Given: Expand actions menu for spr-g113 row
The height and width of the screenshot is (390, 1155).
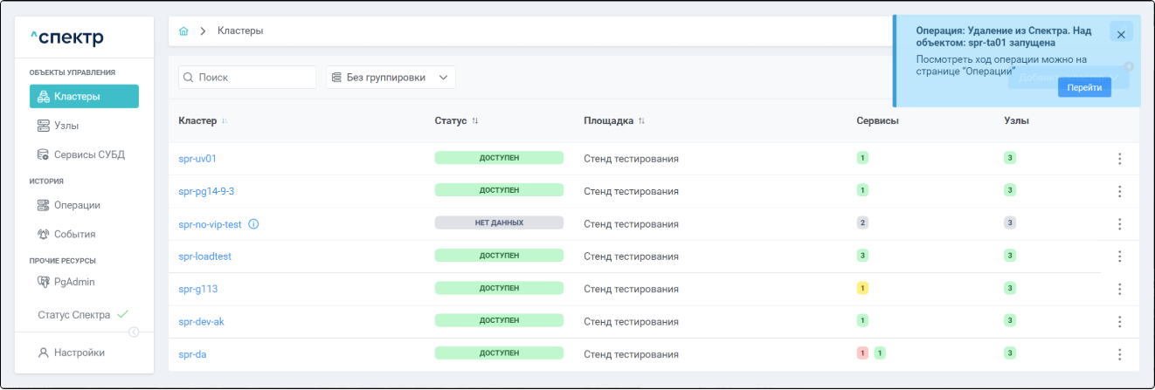Looking at the screenshot, I should click(1119, 289).
